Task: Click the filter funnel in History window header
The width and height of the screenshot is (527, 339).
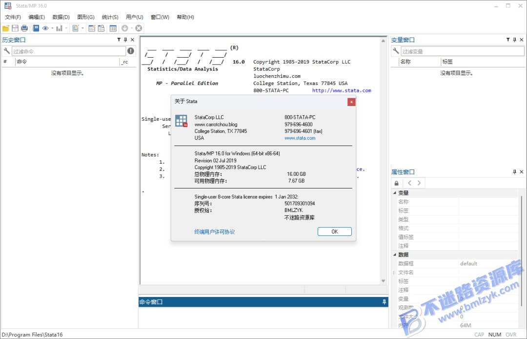Action: point(119,40)
